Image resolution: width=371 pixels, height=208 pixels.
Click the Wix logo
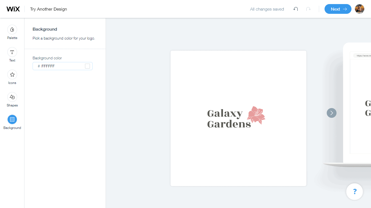[x=13, y=9]
